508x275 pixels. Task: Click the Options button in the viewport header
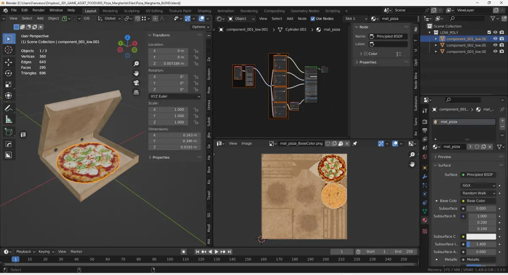pyautogui.click(x=200, y=27)
